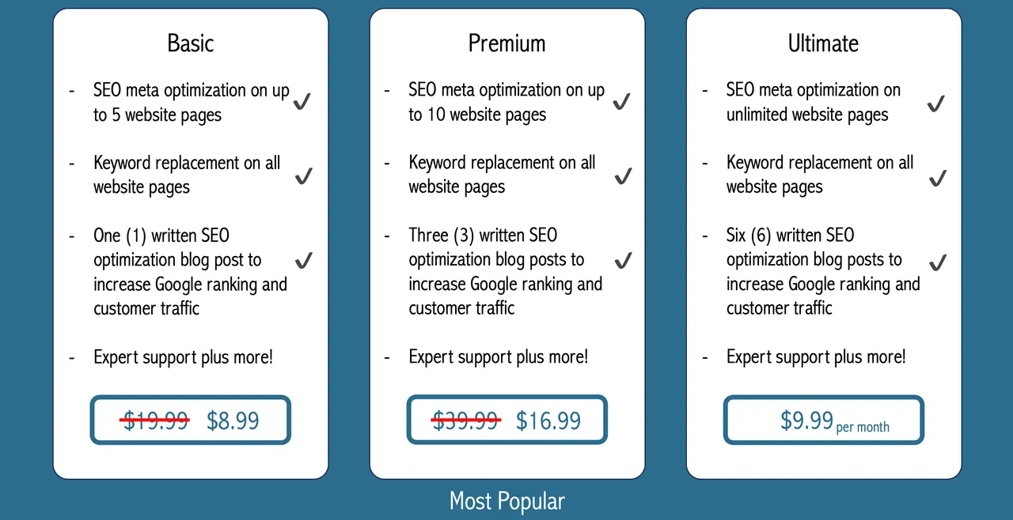Click the Basic plan heading

(191, 43)
